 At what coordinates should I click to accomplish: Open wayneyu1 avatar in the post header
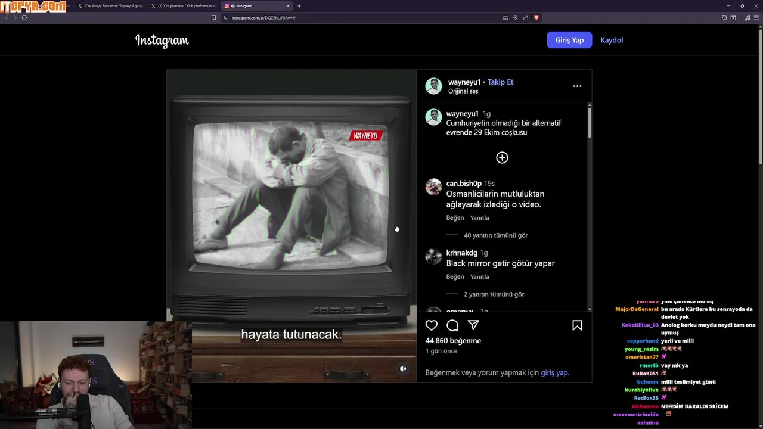coord(433,86)
